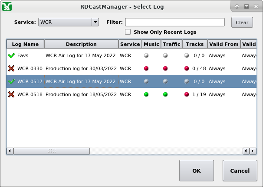The width and height of the screenshot is (263, 187).
Task: Enable Show Only Recent Logs checkbox
Action: [128, 32]
